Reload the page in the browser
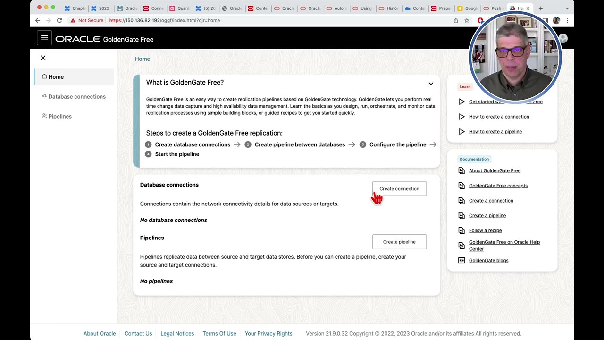 coord(59,20)
